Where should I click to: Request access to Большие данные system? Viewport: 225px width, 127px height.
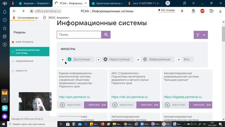click(200, 105)
